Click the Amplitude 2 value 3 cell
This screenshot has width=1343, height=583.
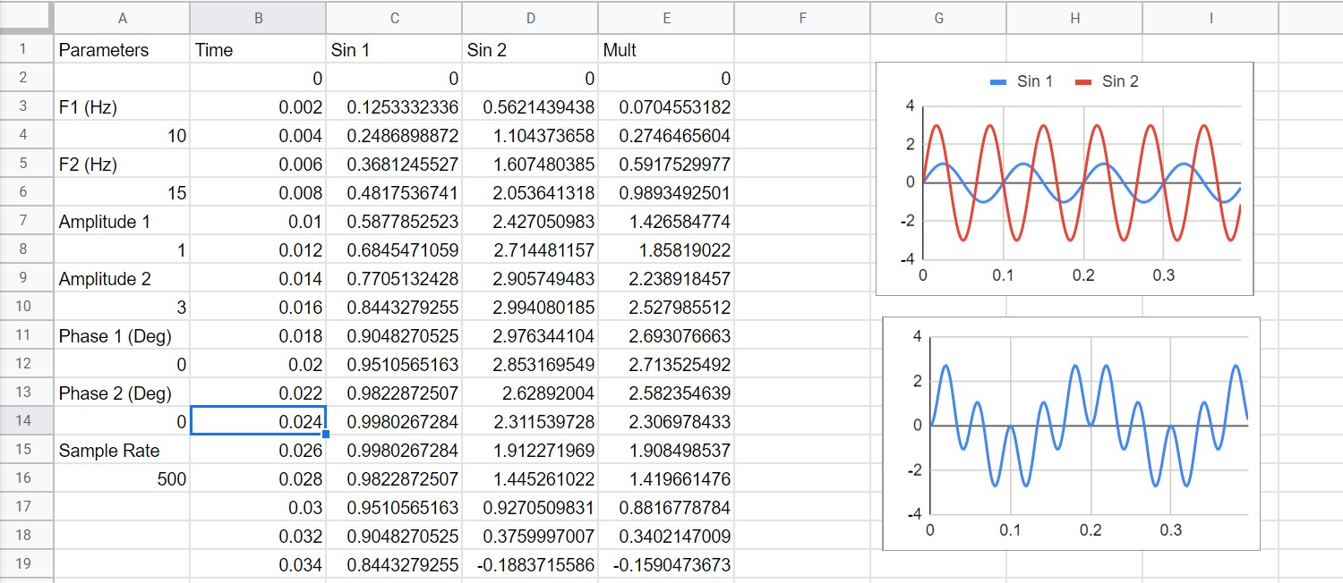(122, 308)
